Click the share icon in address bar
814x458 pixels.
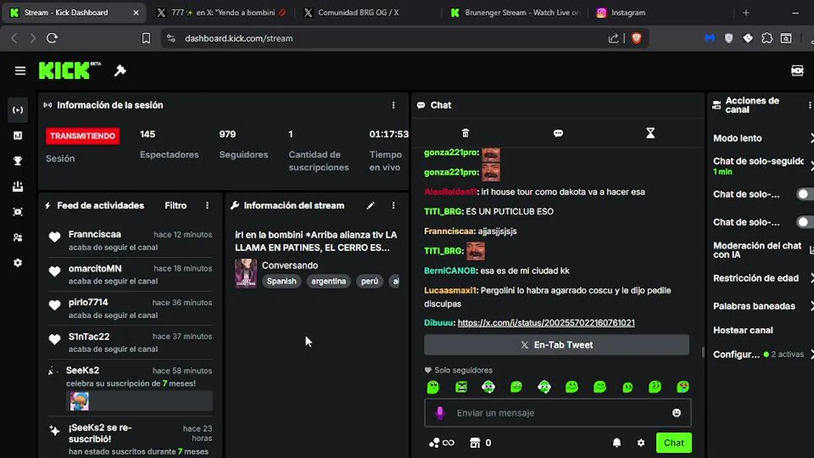tap(614, 38)
